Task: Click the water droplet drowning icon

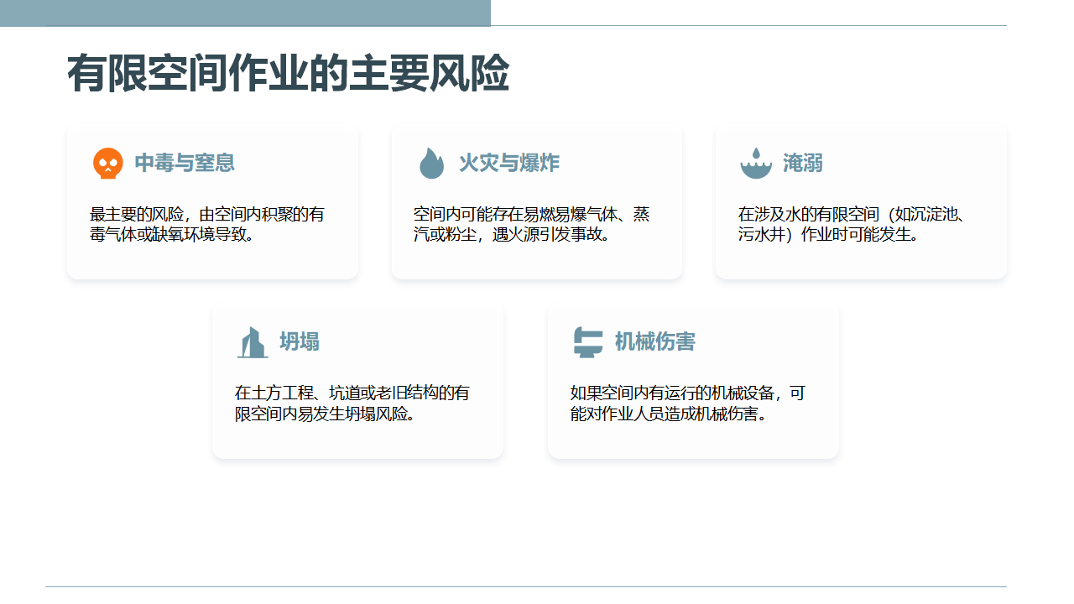Action: click(756, 163)
